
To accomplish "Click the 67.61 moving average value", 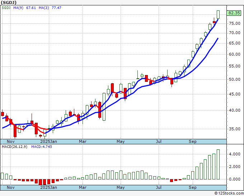I will (31, 8).
